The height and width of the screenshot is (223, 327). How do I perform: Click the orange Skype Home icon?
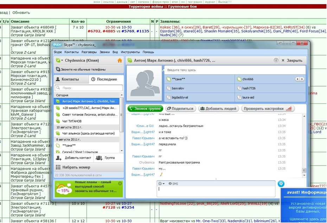click(x=120, y=60)
